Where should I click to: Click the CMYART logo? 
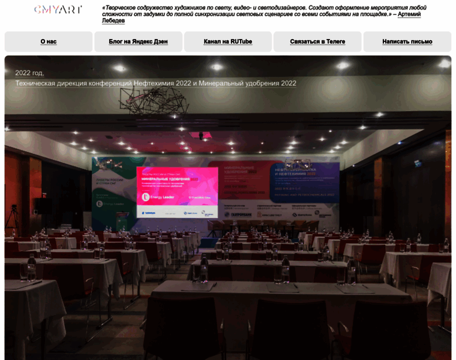tap(58, 10)
